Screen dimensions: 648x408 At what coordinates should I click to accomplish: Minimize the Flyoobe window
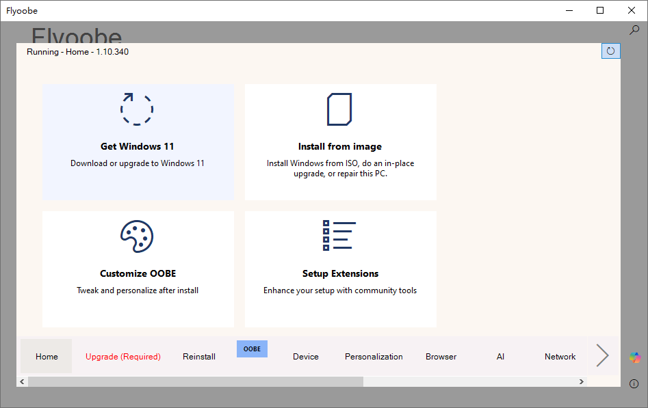tap(569, 10)
